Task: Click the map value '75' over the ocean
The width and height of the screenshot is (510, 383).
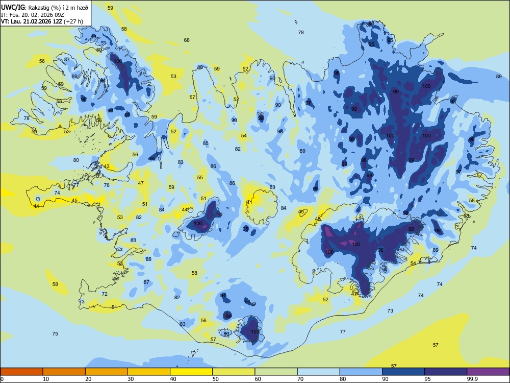Action: click(x=55, y=333)
